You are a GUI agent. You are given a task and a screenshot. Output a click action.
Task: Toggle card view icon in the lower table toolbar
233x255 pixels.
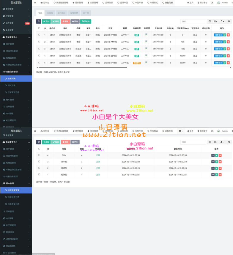[x=210, y=142]
